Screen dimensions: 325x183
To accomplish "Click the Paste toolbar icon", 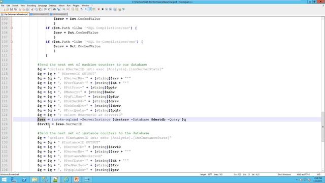I will (40, 9).
